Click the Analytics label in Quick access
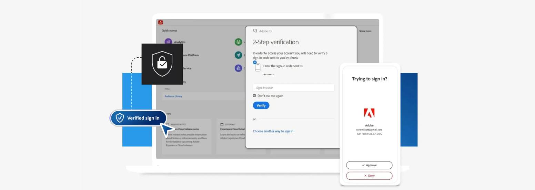The height and width of the screenshot is (190, 535). (x=180, y=42)
